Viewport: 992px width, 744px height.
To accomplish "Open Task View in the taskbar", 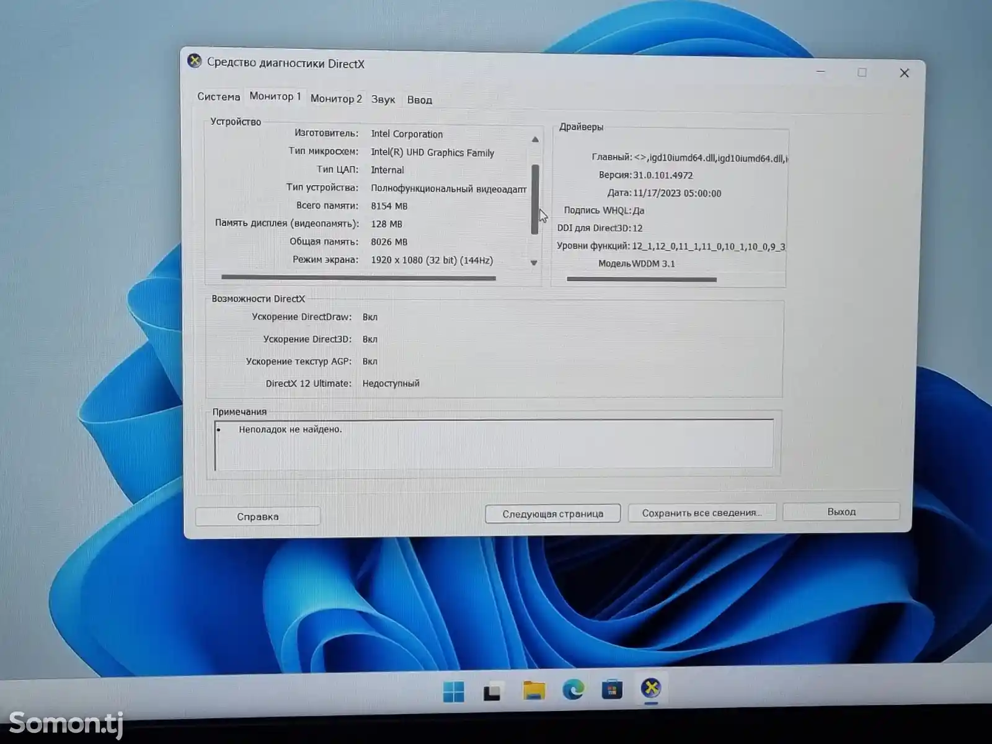I will click(494, 691).
